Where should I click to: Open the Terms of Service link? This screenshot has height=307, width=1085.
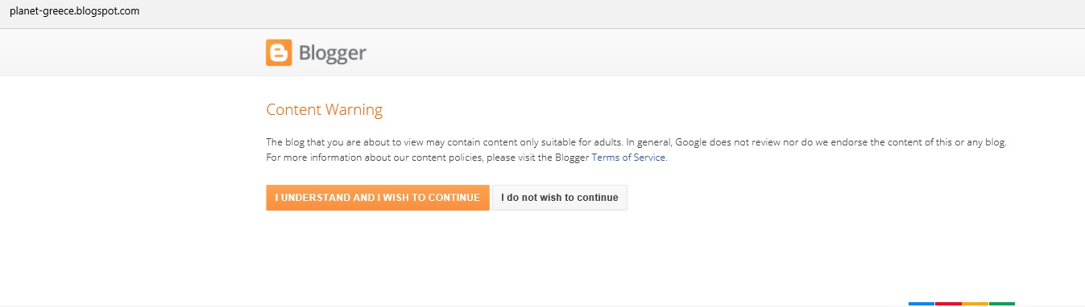click(629, 158)
